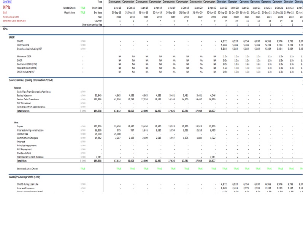Select the Total Sources row label
This screenshot has width=303, height=242.
point(23,111)
